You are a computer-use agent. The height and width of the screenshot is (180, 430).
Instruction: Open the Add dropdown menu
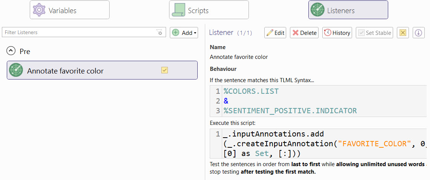pos(184,33)
